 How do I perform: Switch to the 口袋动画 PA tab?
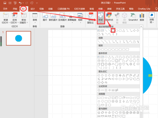coord(64,9)
